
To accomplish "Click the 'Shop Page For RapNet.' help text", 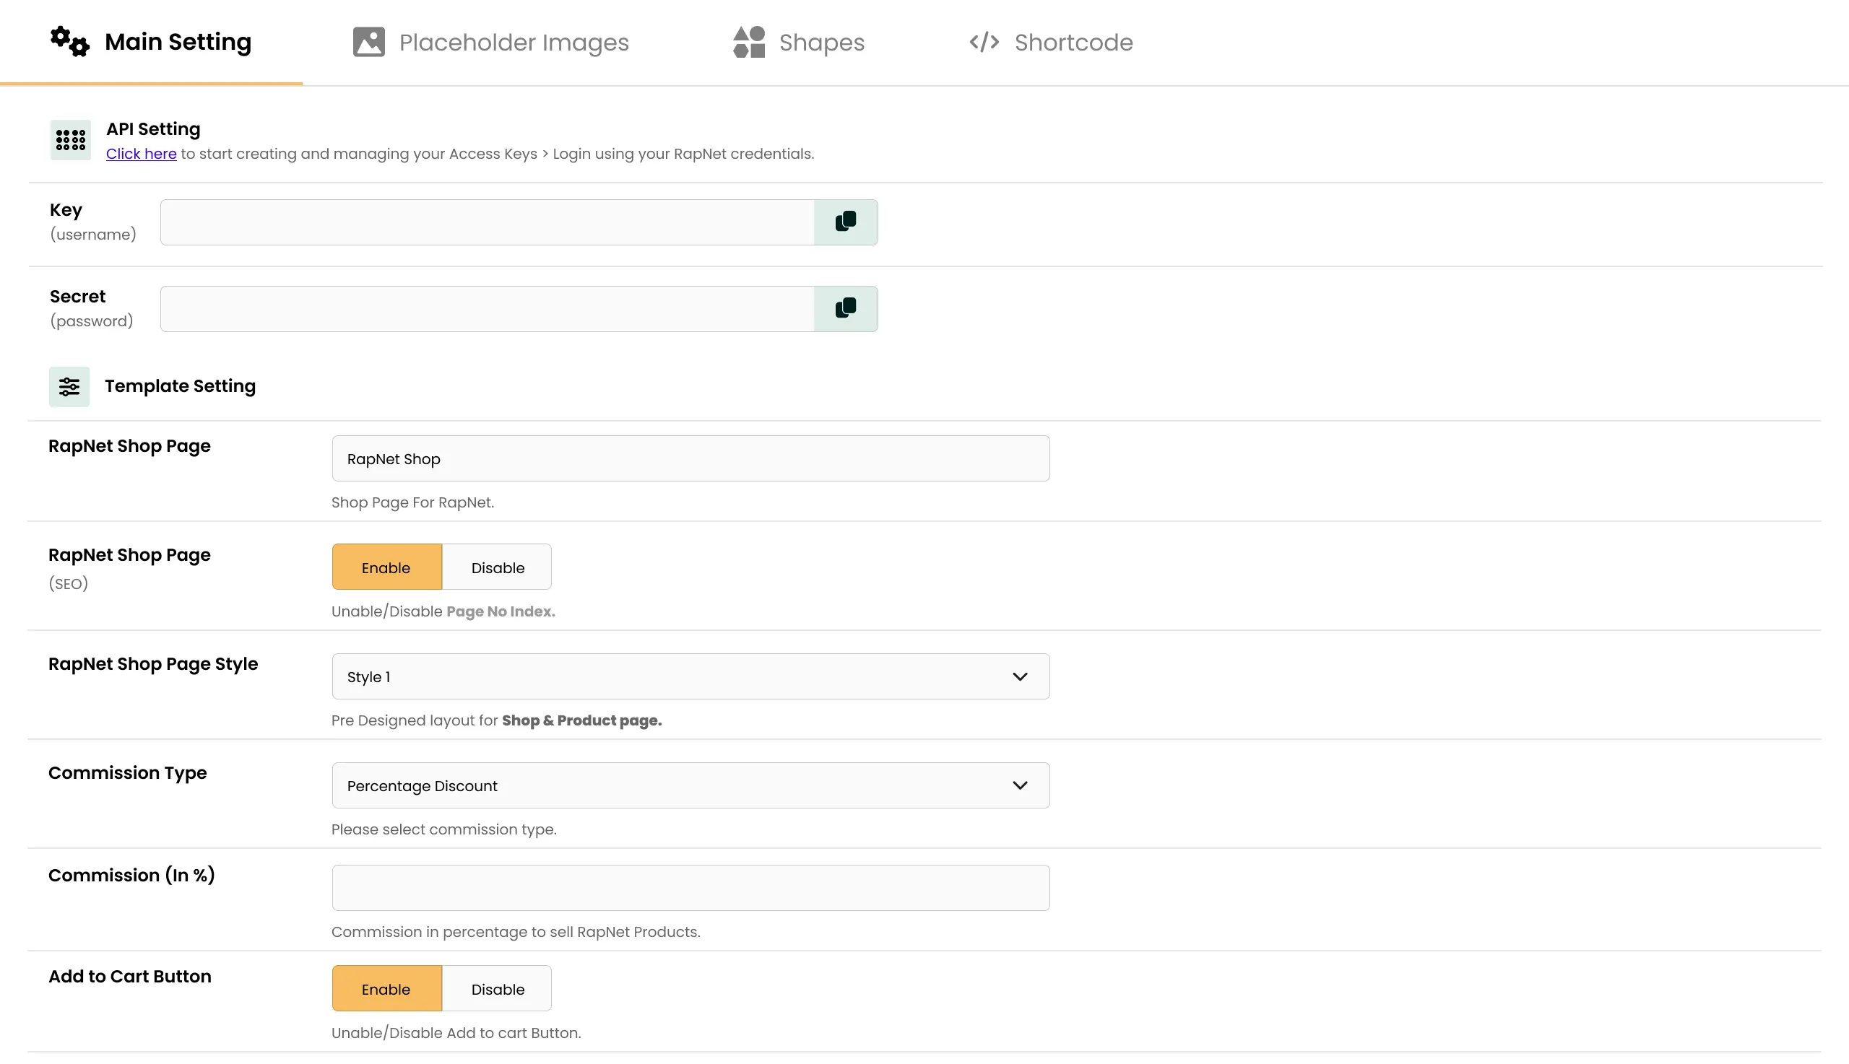I will (x=412, y=502).
